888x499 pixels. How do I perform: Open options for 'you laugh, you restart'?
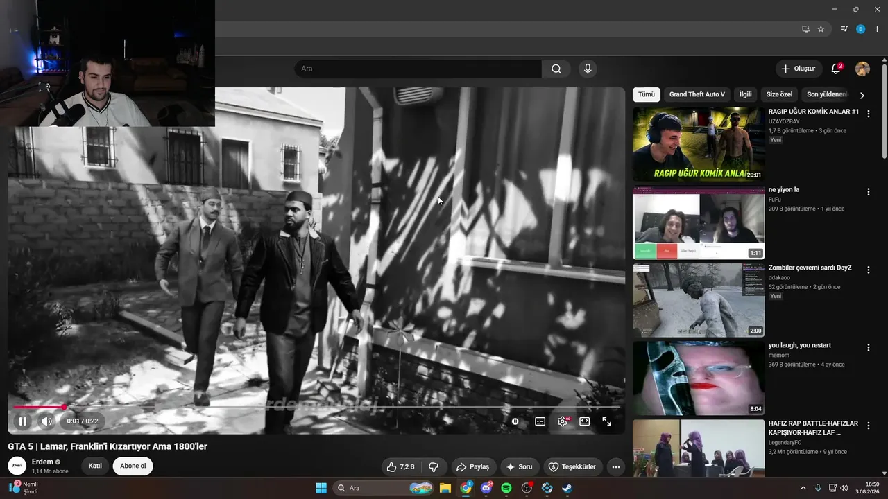[869, 348]
